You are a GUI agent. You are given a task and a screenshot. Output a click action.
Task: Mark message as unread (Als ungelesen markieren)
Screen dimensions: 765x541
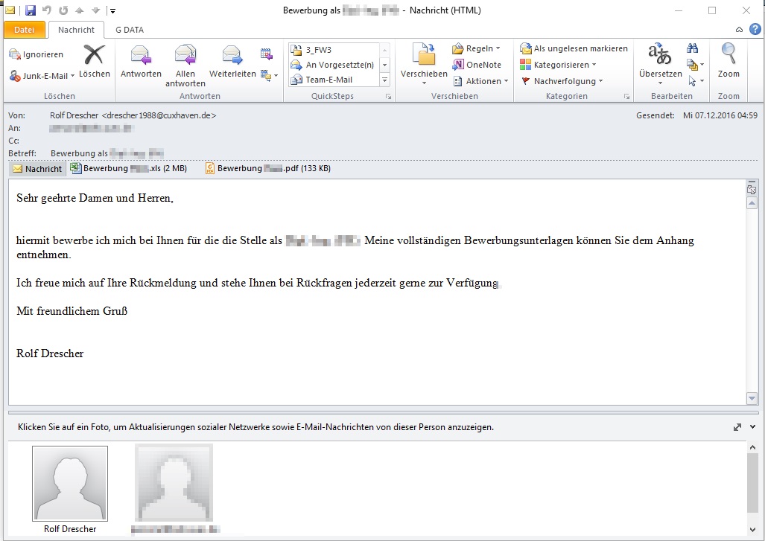[x=574, y=48]
